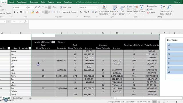This screenshot has width=183, height=103.
Task: Open Conditional Formatting menu
Action: coord(104,10)
